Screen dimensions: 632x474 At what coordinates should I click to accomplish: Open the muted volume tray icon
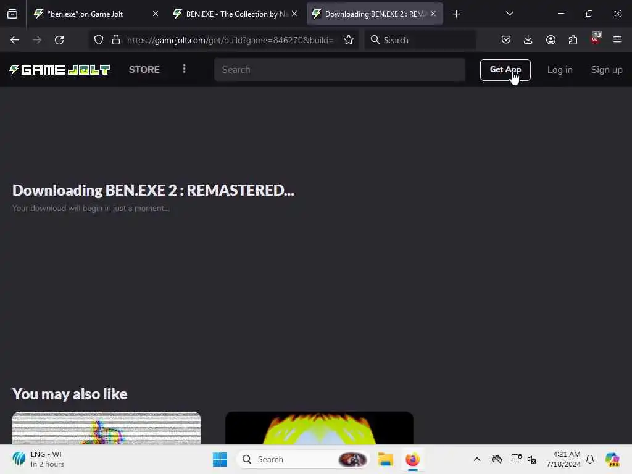click(x=532, y=459)
